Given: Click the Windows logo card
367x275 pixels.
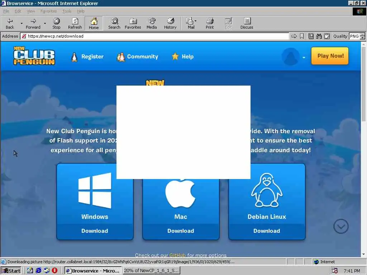Looking at the screenshot, I should pos(95,190).
